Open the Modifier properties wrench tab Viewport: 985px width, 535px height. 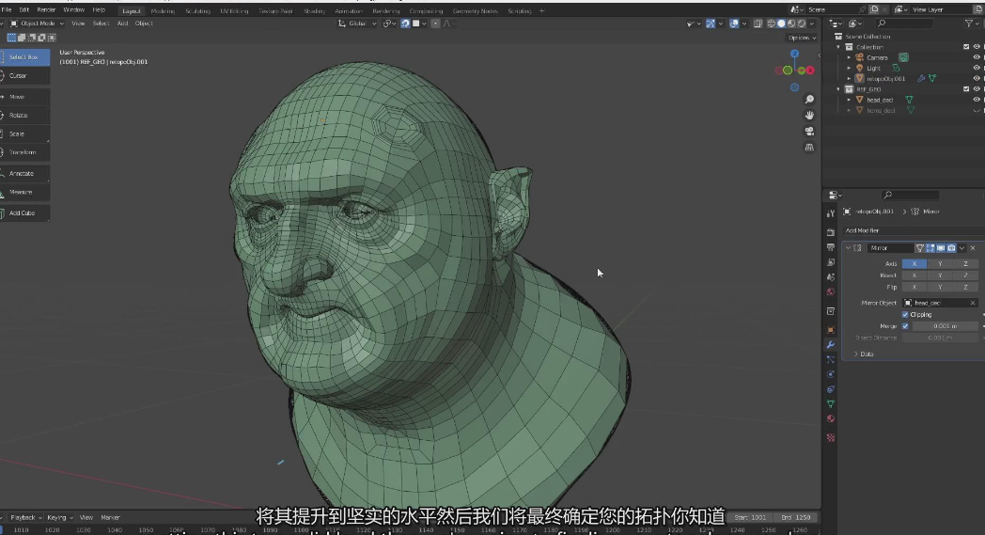830,344
